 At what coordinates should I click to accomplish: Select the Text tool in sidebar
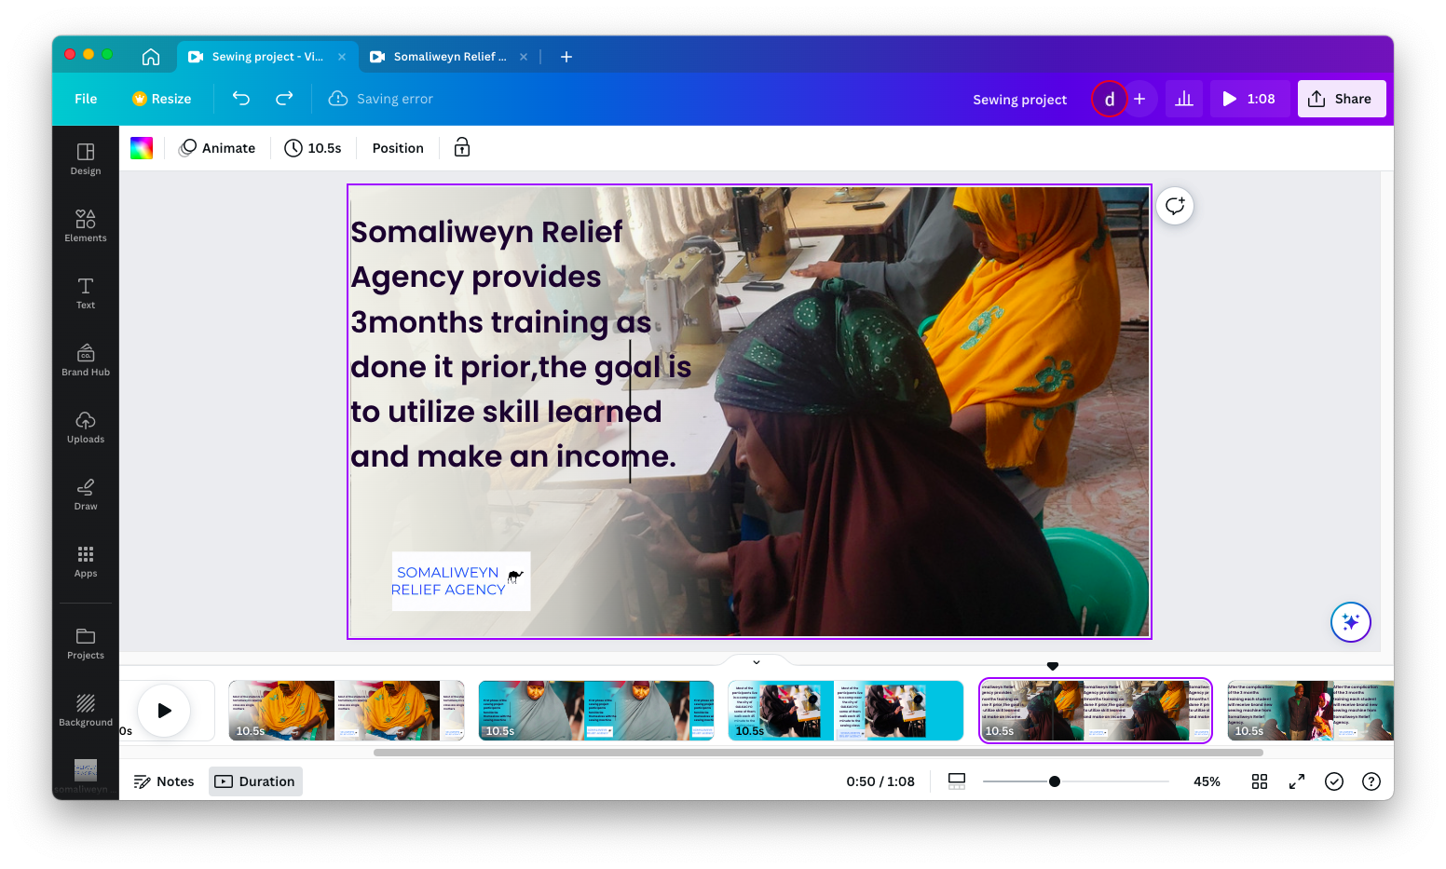pos(86,292)
